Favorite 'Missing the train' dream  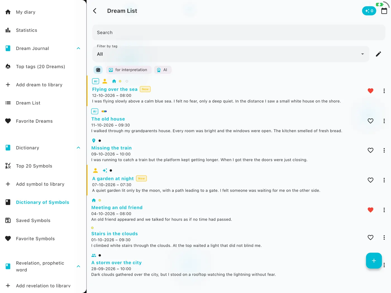pyautogui.click(x=370, y=150)
